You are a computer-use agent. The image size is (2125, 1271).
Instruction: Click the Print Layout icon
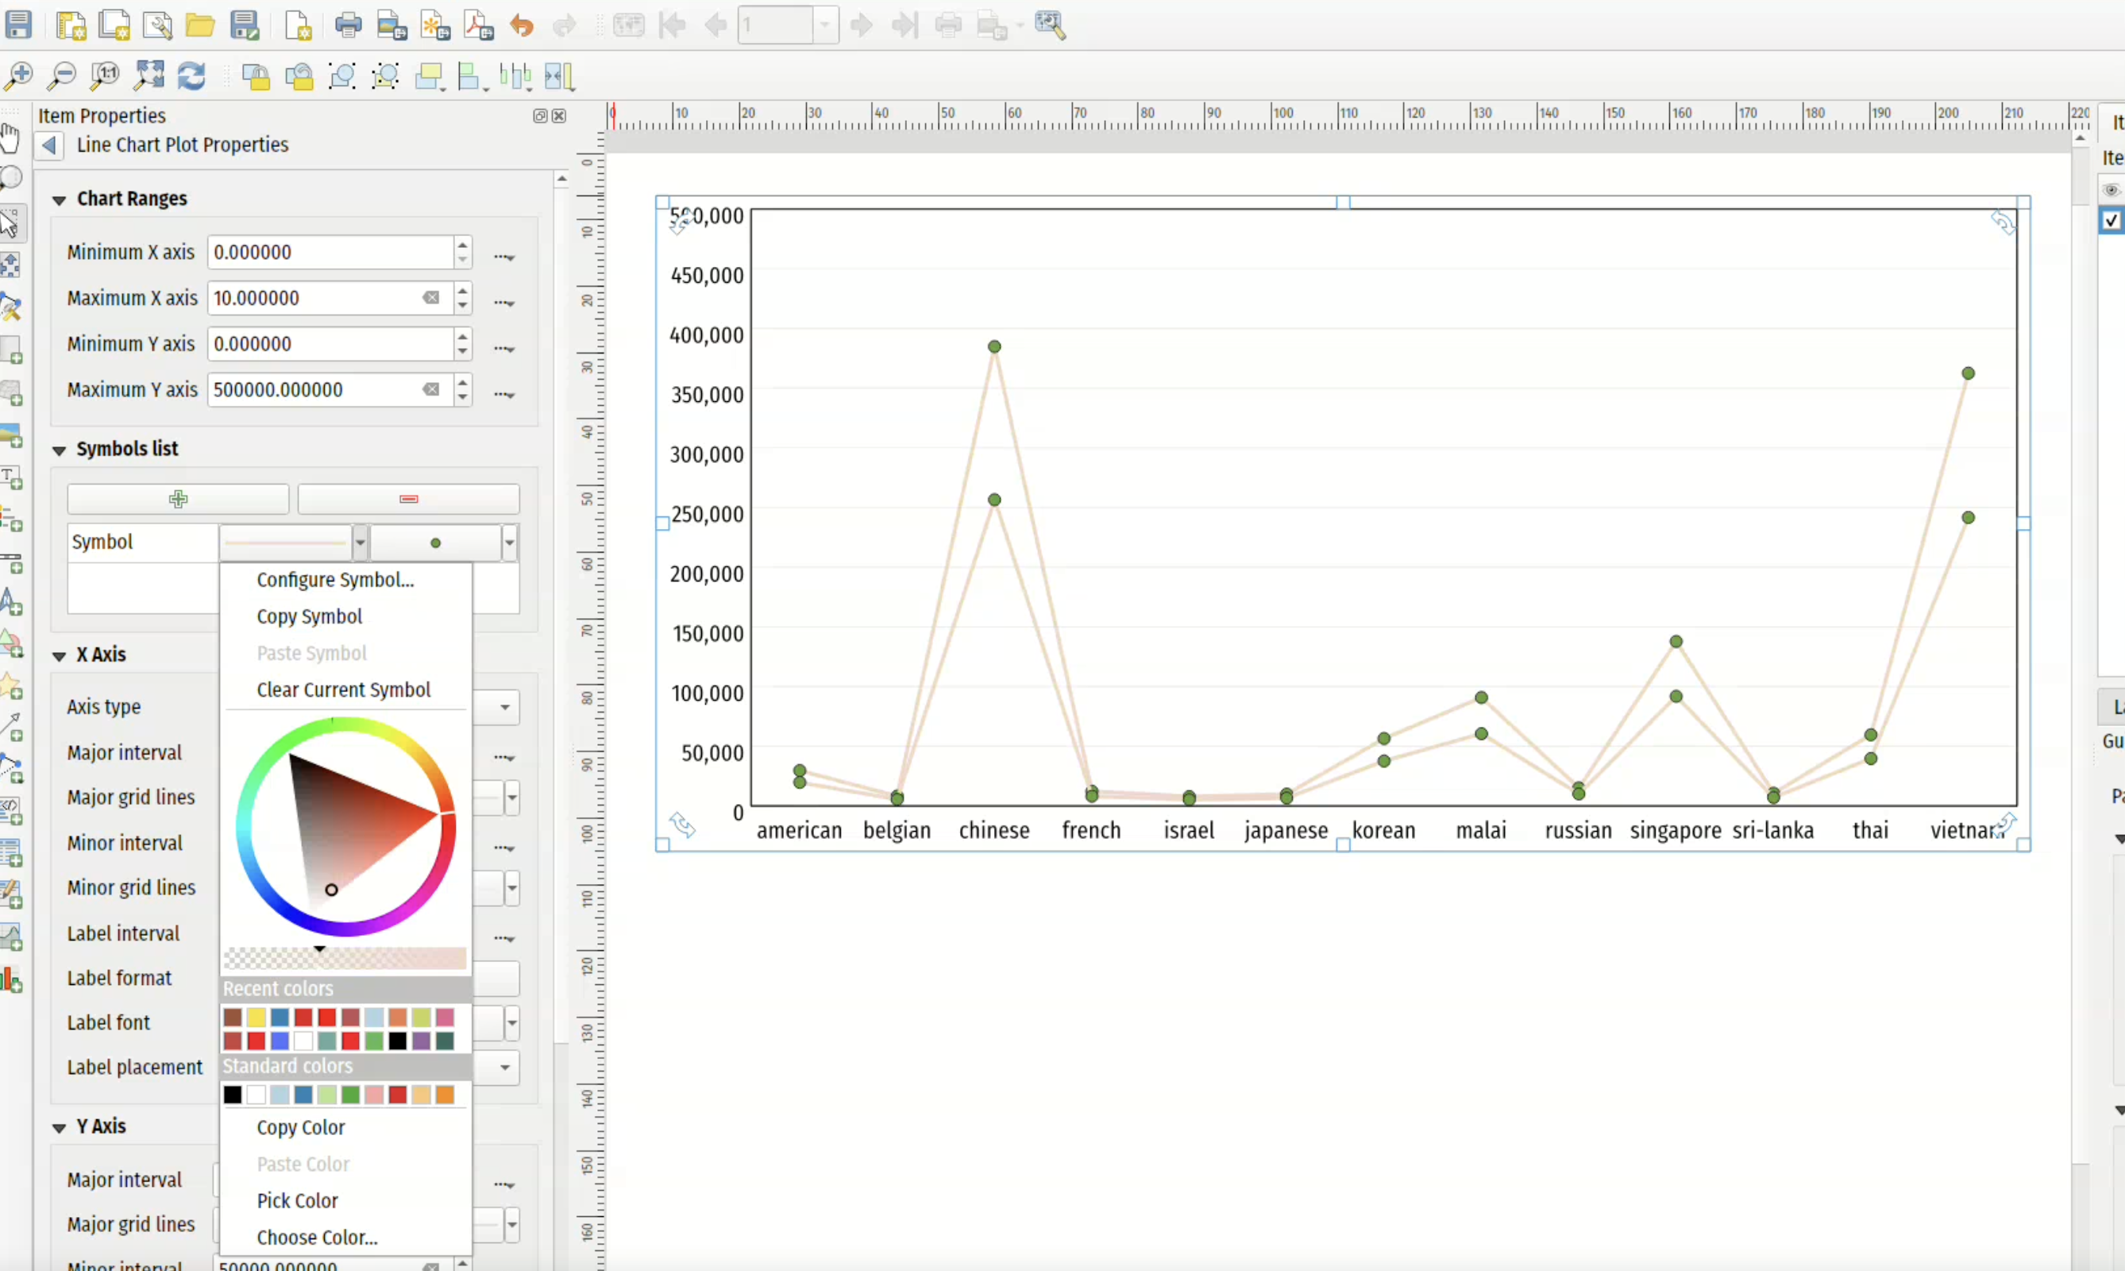pyautogui.click(x=349, y=25)
